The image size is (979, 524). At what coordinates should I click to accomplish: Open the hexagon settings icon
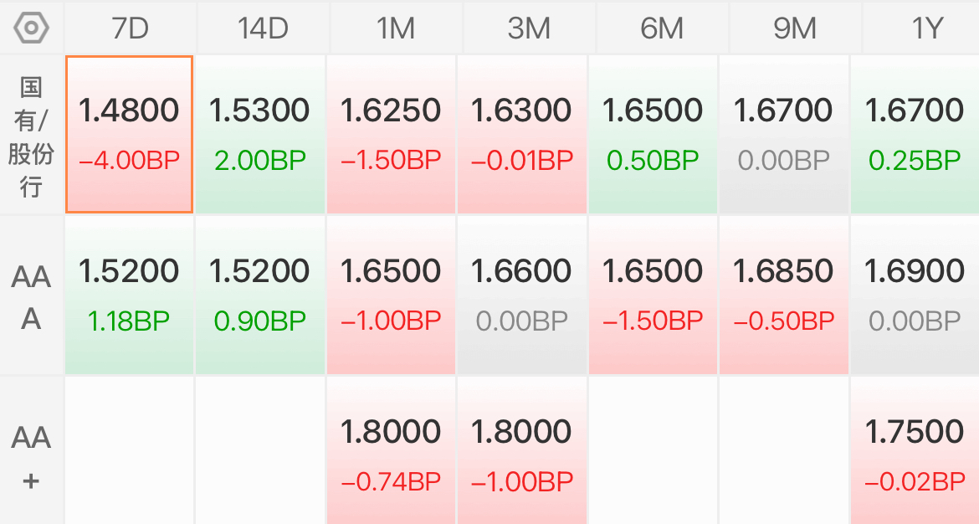click(31, 28)
